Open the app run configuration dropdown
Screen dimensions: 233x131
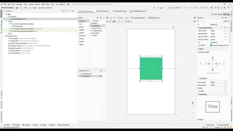point(161,8)
